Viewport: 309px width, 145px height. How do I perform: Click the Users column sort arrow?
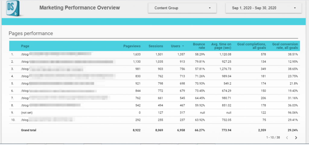tap(183, 46)
